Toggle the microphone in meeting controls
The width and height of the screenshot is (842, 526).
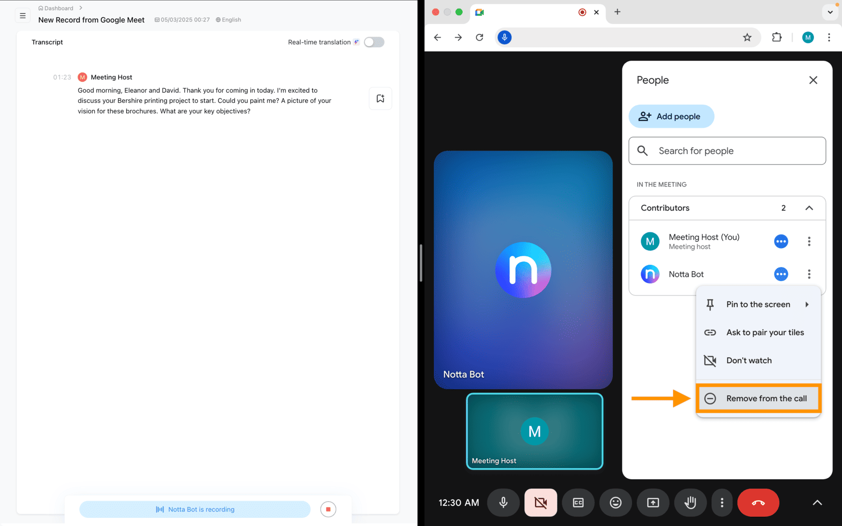point(503,503)
